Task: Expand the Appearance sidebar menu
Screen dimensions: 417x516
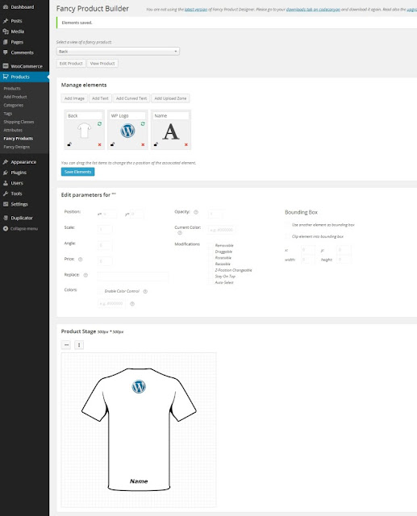Action: tap(23, 162)
